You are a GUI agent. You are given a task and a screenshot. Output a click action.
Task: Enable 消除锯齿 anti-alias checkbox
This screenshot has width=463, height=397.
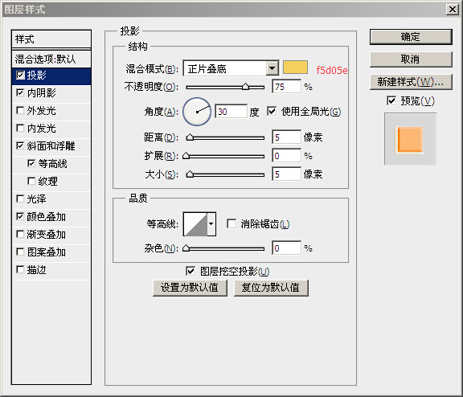click(x=231, y=223)
